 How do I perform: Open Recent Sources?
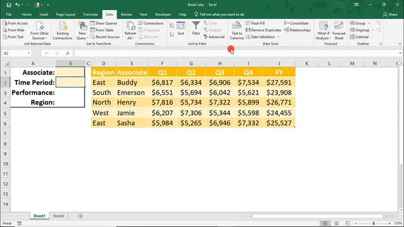point(105,37)
